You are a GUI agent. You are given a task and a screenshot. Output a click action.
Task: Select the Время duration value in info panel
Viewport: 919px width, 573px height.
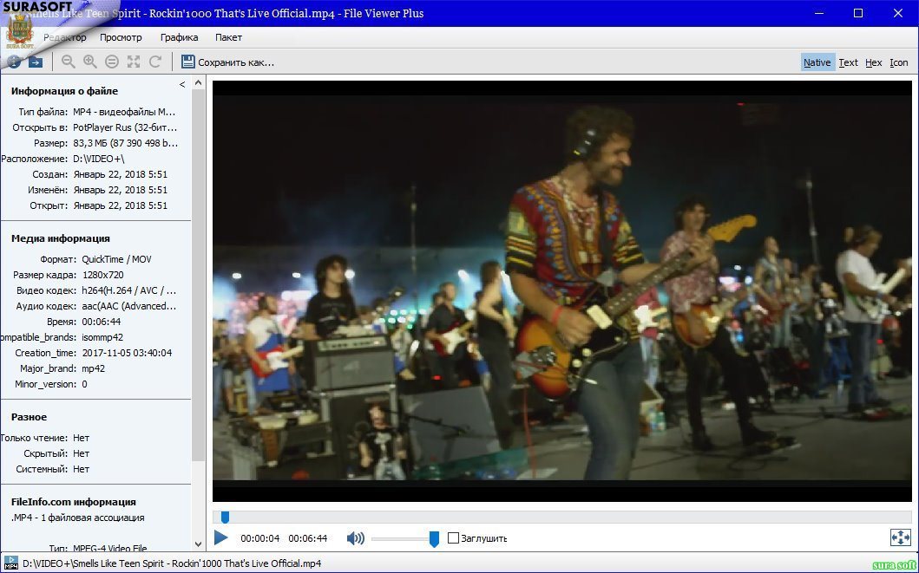[102, 322]
